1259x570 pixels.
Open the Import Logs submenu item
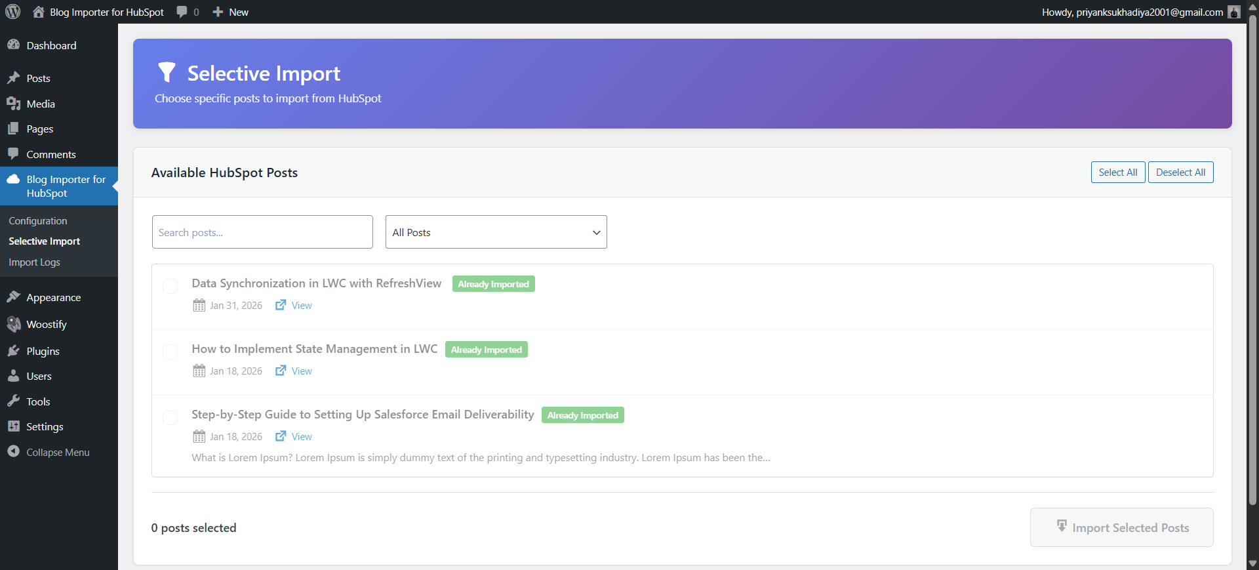(34, 262)
